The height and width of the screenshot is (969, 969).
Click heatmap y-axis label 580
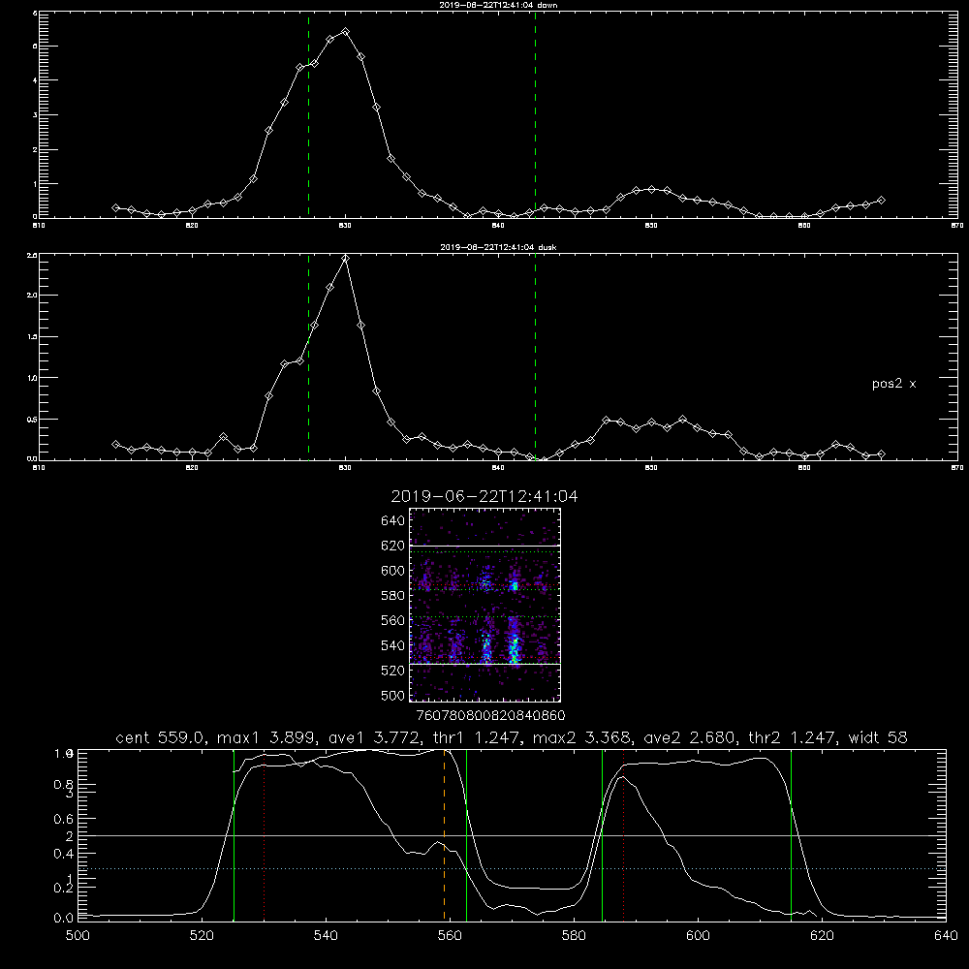392,595
